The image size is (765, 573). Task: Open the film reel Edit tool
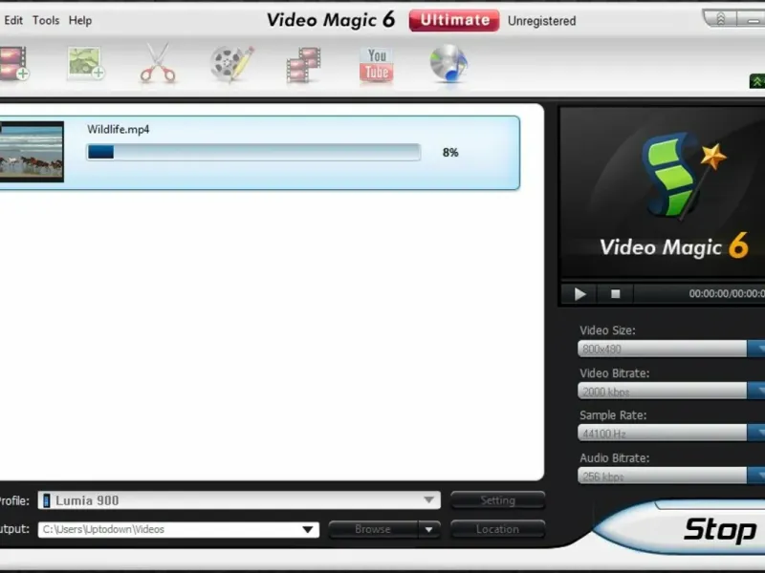231,63
